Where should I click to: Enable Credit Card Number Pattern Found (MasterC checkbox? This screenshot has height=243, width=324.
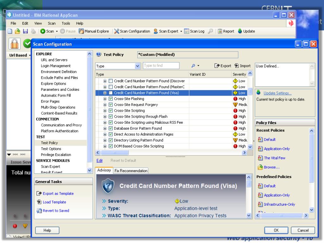(111, 87)
